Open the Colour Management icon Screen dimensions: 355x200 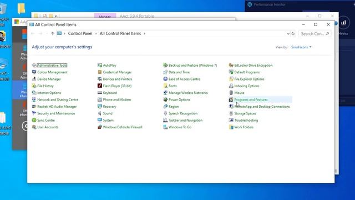34,72
